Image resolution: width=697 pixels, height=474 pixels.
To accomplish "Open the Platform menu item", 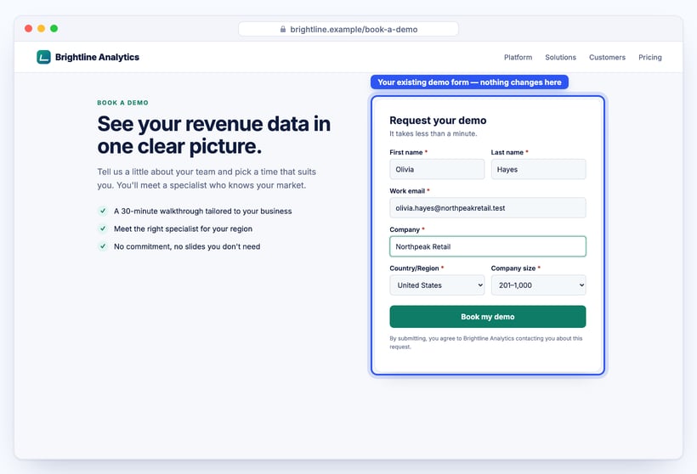I will [x=518, y=57].
